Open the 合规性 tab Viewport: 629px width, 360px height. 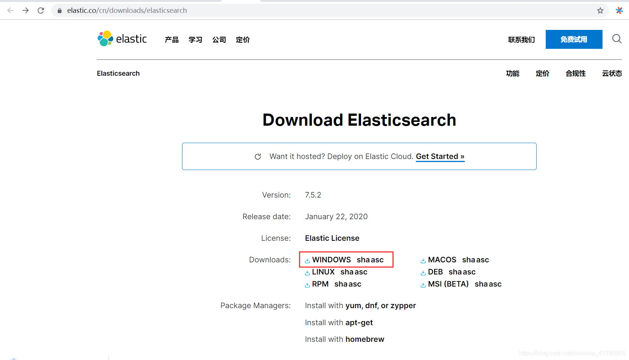pyautogui.click(x=576, y=73)
